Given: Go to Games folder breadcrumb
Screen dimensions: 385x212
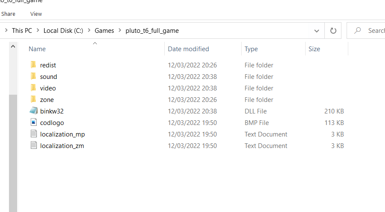Looking at the screenshot, I should point(104,31).
